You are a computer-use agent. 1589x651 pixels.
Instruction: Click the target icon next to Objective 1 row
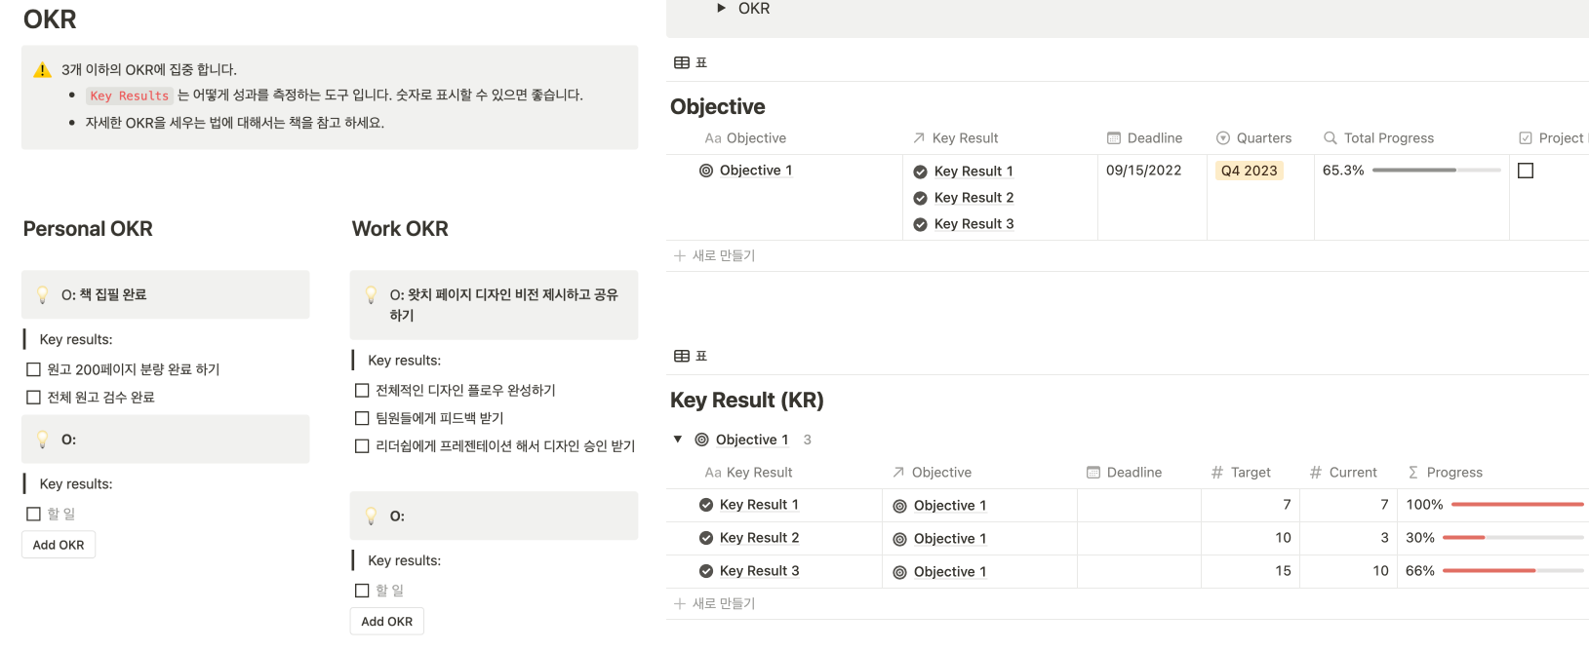point(706,171)
